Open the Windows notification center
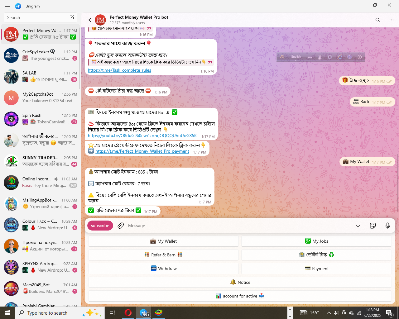399x319 pixels. (x=389, y=313)
